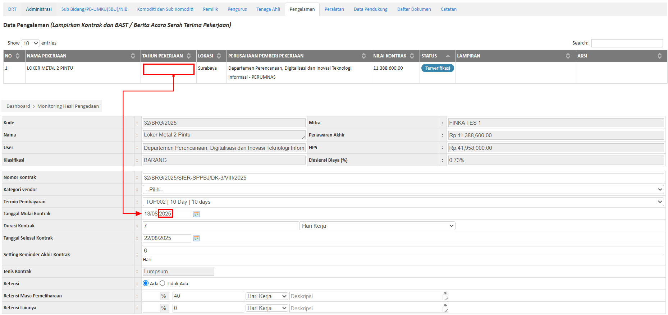Sort table by Lokasi column

point(219,56)
